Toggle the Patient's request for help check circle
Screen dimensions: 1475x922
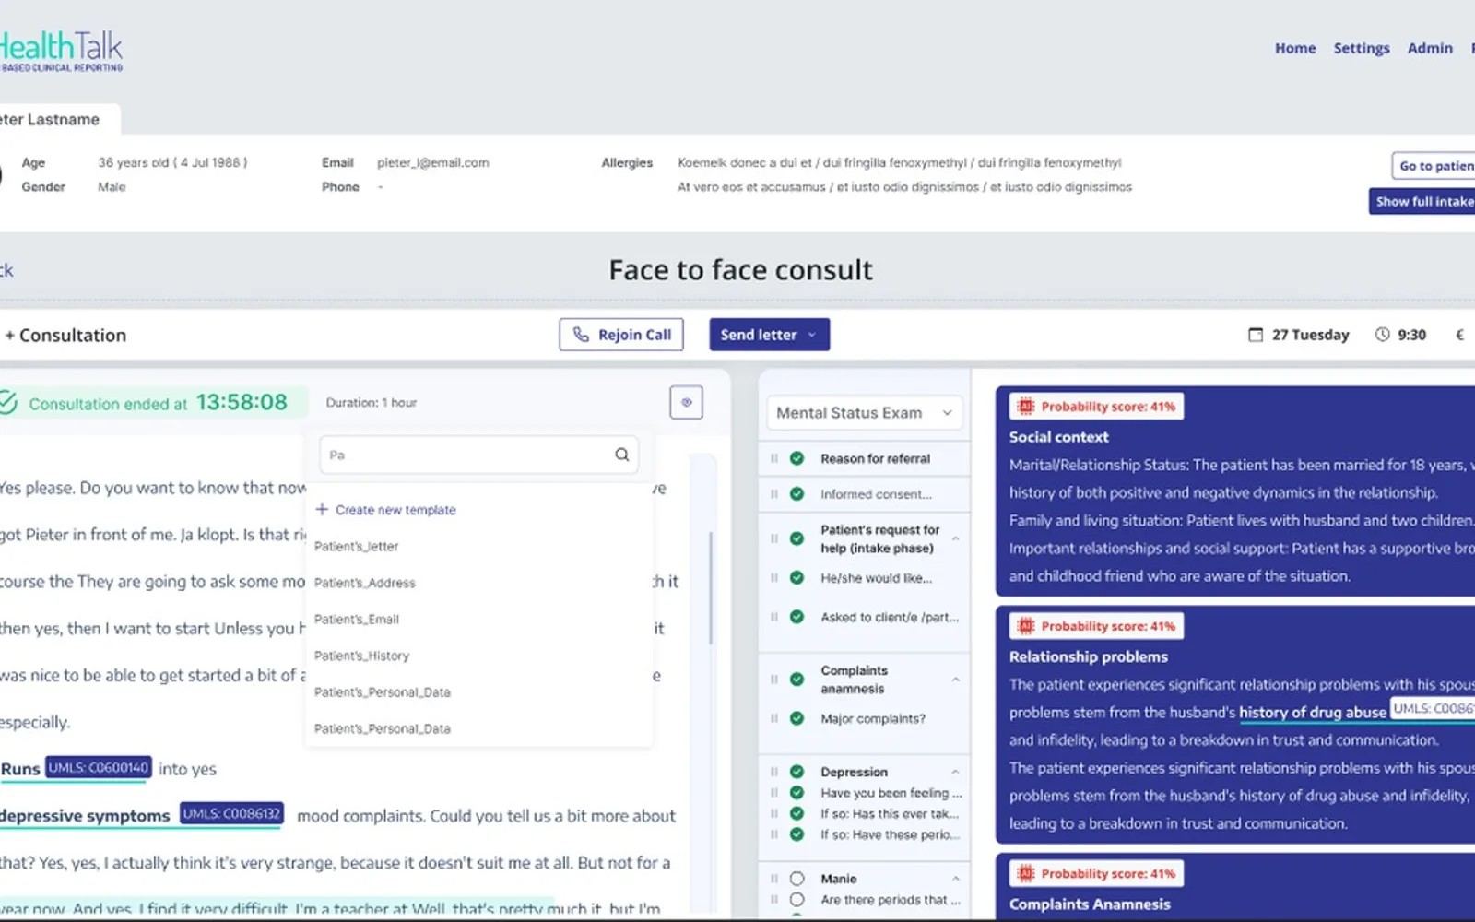(x=797, y=538)
